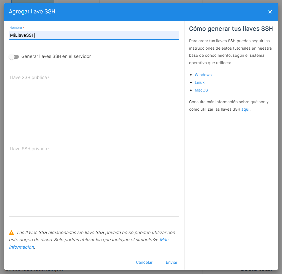Enable the Generar llaves SSH en el servidor switch
Image resolution: width=282 pixels, height=274 pixels.
[x=14, y=57]
